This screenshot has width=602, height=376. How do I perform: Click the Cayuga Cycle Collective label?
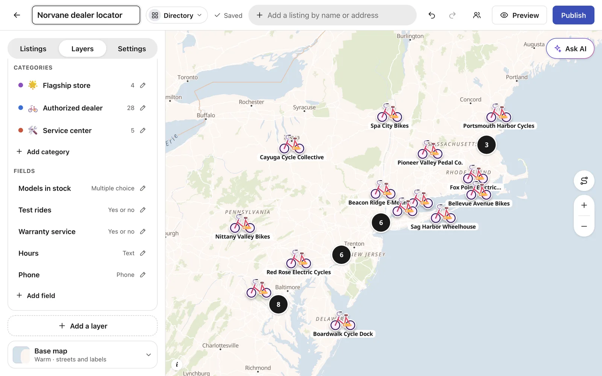tap(292, 157)
